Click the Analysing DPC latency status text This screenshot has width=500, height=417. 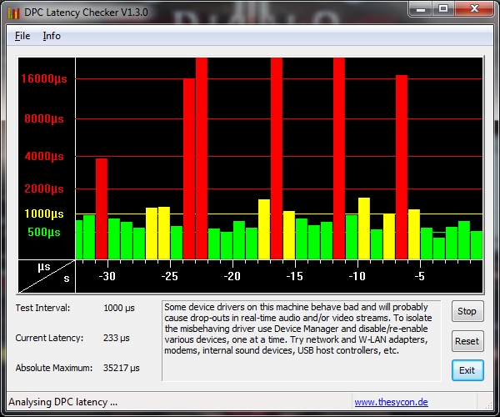point(62,402)
